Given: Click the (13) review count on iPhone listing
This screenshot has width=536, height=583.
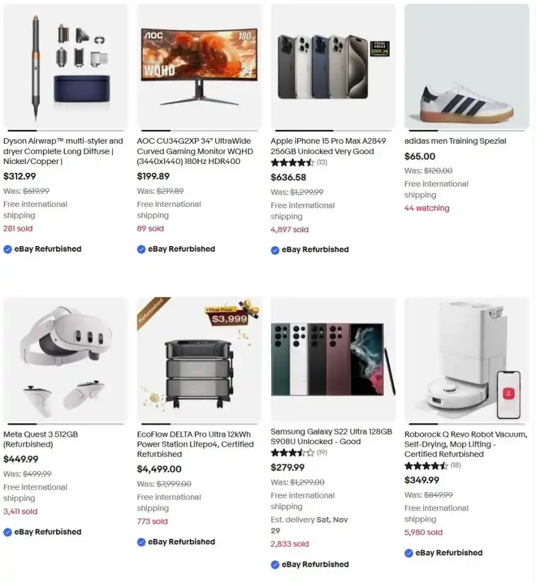Looking at the screenshot, I should [322, 163].
